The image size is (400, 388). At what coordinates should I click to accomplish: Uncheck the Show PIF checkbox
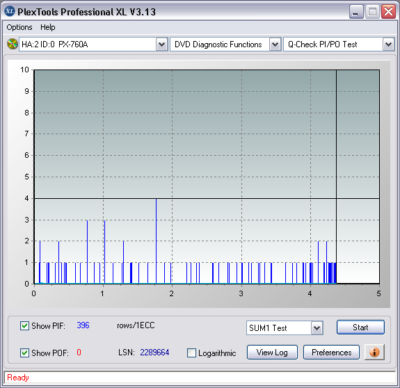click(x=24, y=326)
